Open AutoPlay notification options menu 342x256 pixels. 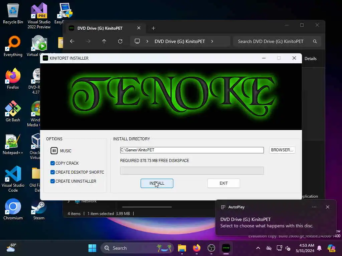[x=314, y=207]
